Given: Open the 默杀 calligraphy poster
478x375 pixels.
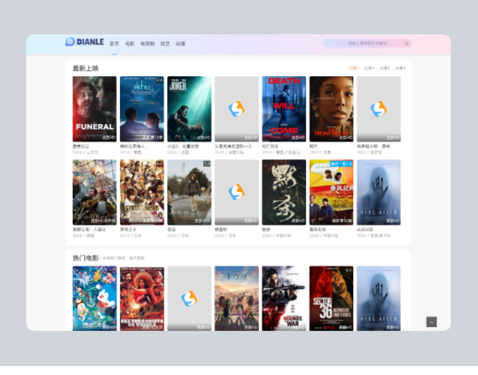Looking at the screenshot, I should pyautogui.click(x=284, y=192).
